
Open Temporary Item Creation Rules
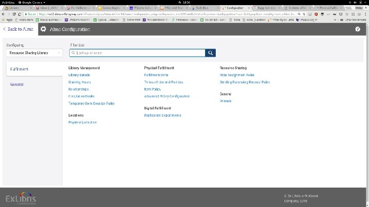[x=91, y=103]
